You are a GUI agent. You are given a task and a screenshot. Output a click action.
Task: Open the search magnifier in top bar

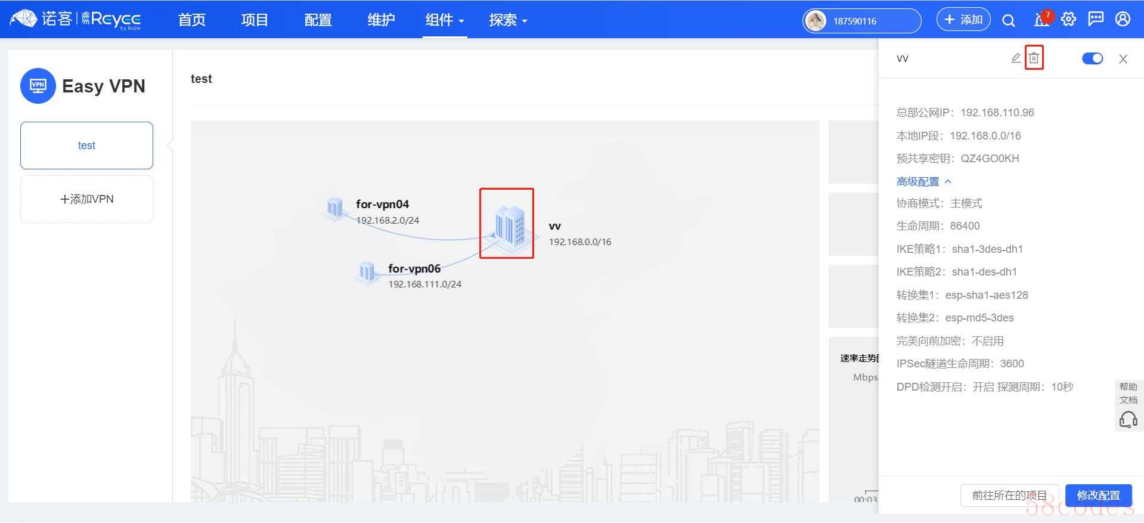coord(1008,20)
